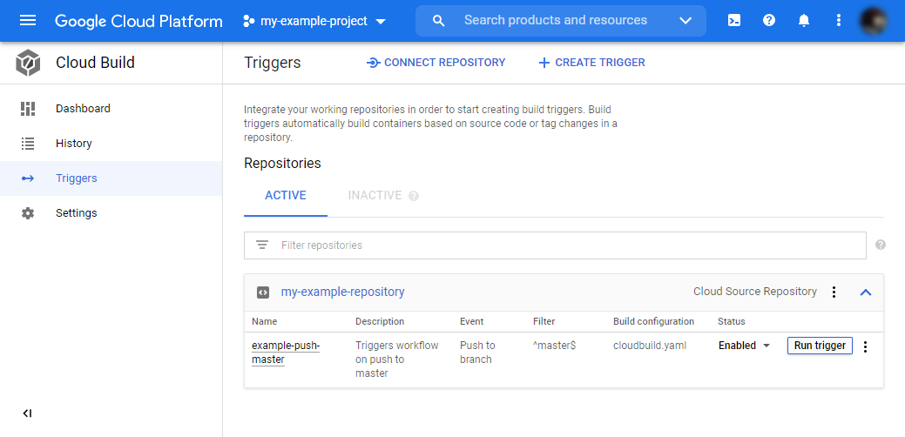The image size is (905, 437).
Task: Click the History list icon
Action: pyautogui.click(x=28, y=143)
